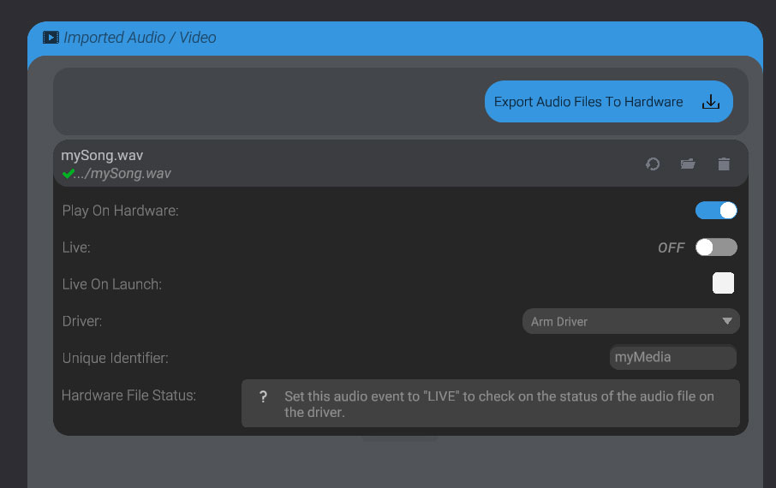
Task: Click the Hardware File Status message box
Action: tap(491, 403)
